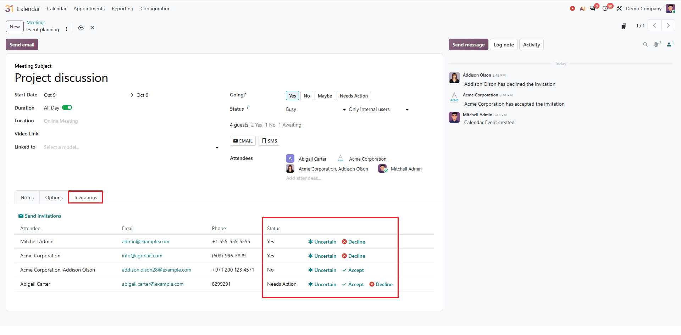The image size is (681, 335).
Task: Click the Send Invitations link
Action: click(40, 216)
